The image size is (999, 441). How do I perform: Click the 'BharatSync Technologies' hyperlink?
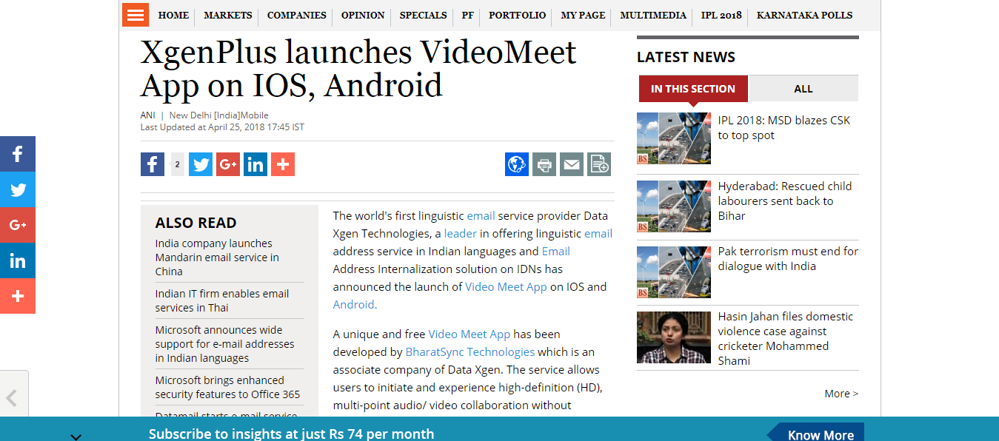pos(470,352)
